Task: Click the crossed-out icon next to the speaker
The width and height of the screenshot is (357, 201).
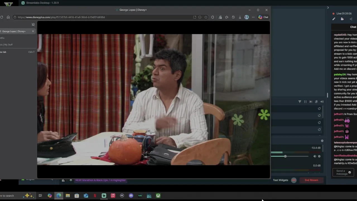Action: 316,102
